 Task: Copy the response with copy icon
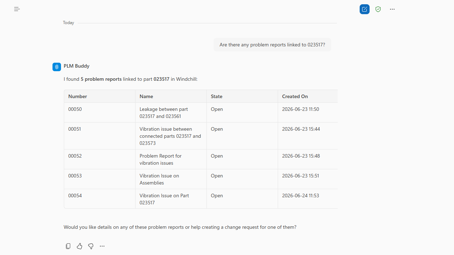pos(68,246)
